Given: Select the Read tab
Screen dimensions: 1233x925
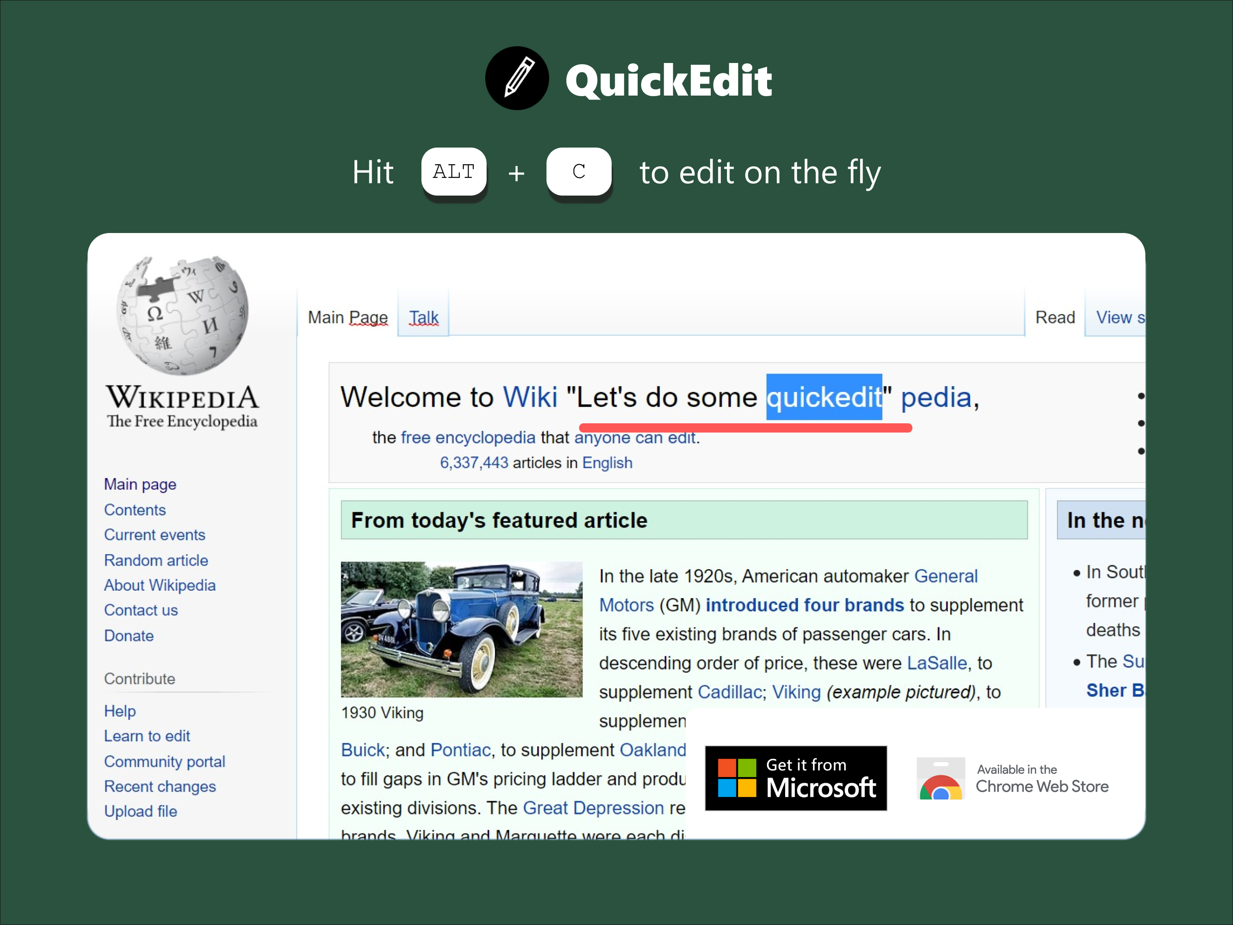Looking at the screenshot, I should [1055, 317].
